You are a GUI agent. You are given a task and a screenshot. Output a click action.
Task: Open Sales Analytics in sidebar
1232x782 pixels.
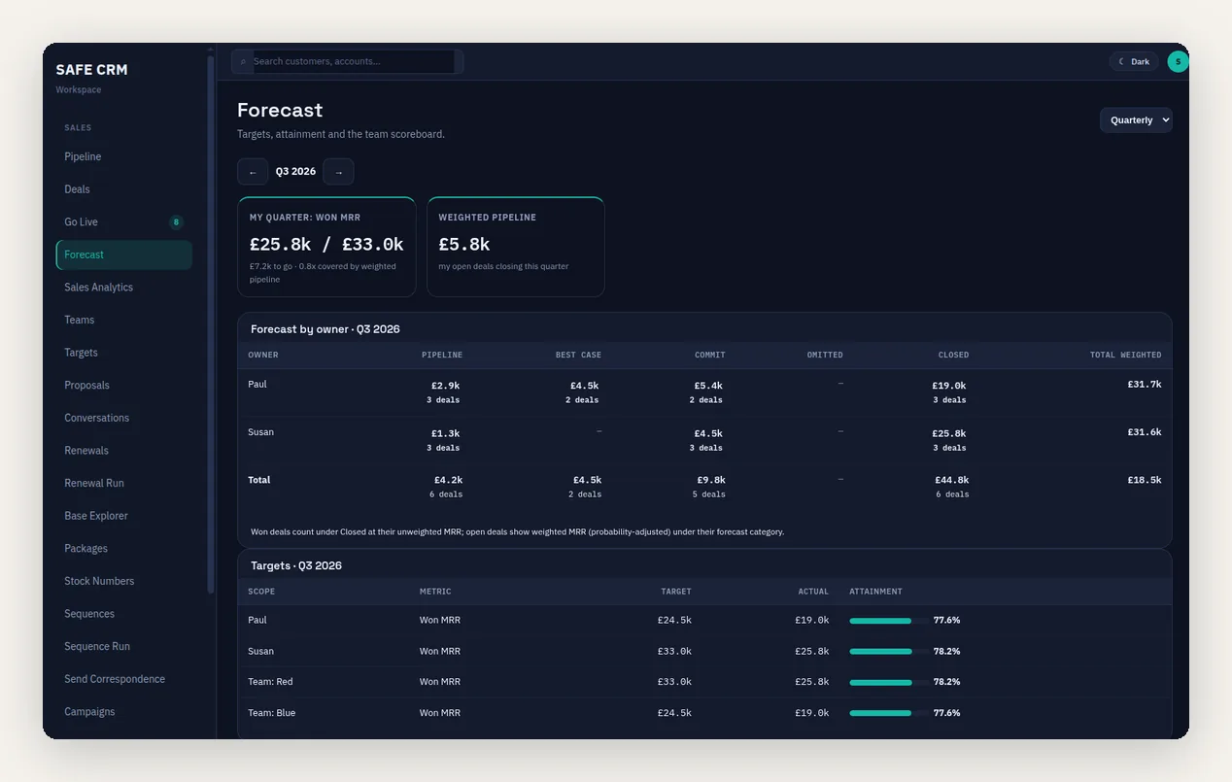124,288
